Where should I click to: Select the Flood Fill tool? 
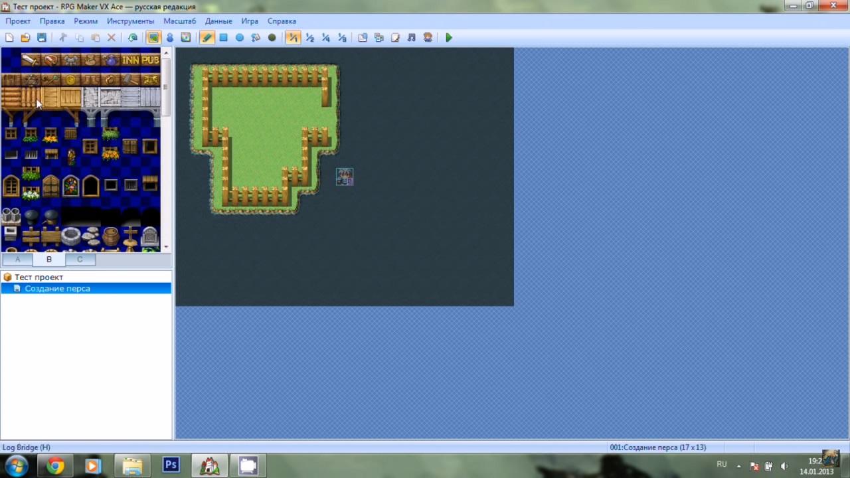tap(256, 38)
